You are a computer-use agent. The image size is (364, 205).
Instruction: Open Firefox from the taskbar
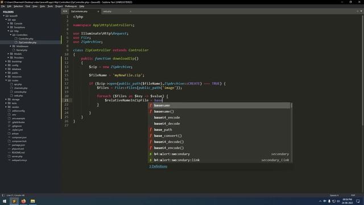tap(23, 201)
